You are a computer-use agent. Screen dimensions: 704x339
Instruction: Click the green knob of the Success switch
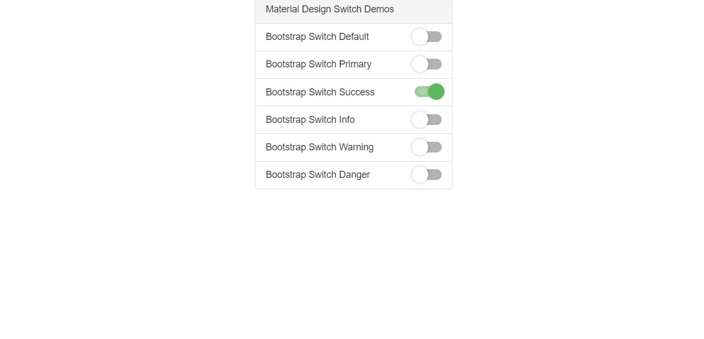[x=436, y=92]
